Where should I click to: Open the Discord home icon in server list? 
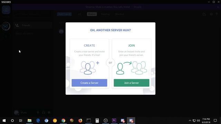pos(6,10)
